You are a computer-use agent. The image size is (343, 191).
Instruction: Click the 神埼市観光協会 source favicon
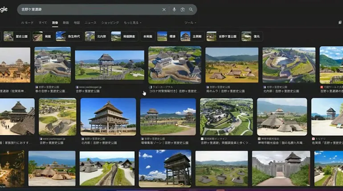tap(259, 139)
